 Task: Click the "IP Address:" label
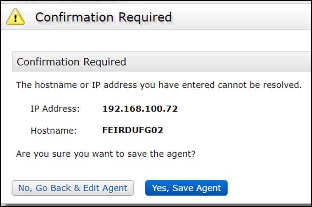tap(55, 109)
